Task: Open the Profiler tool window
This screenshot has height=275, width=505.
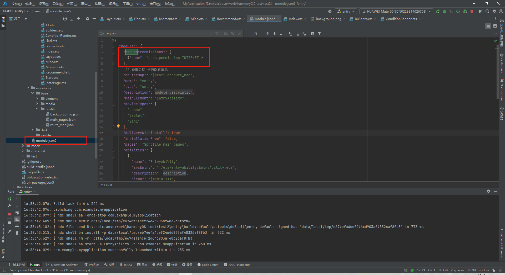Action: click(92, 265)
